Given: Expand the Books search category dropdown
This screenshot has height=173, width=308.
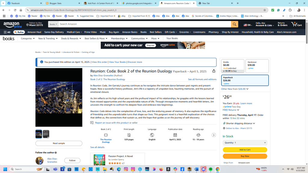Looking at the screenshot, I should pyautogui.click(x=53, y=24).
